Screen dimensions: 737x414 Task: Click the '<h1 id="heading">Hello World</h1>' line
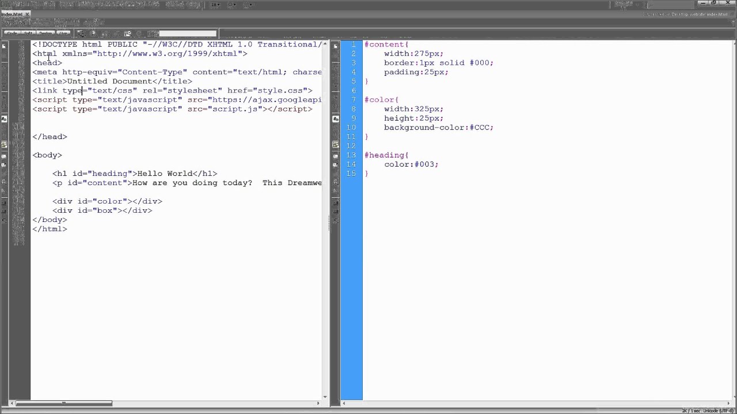pos(135,173)
